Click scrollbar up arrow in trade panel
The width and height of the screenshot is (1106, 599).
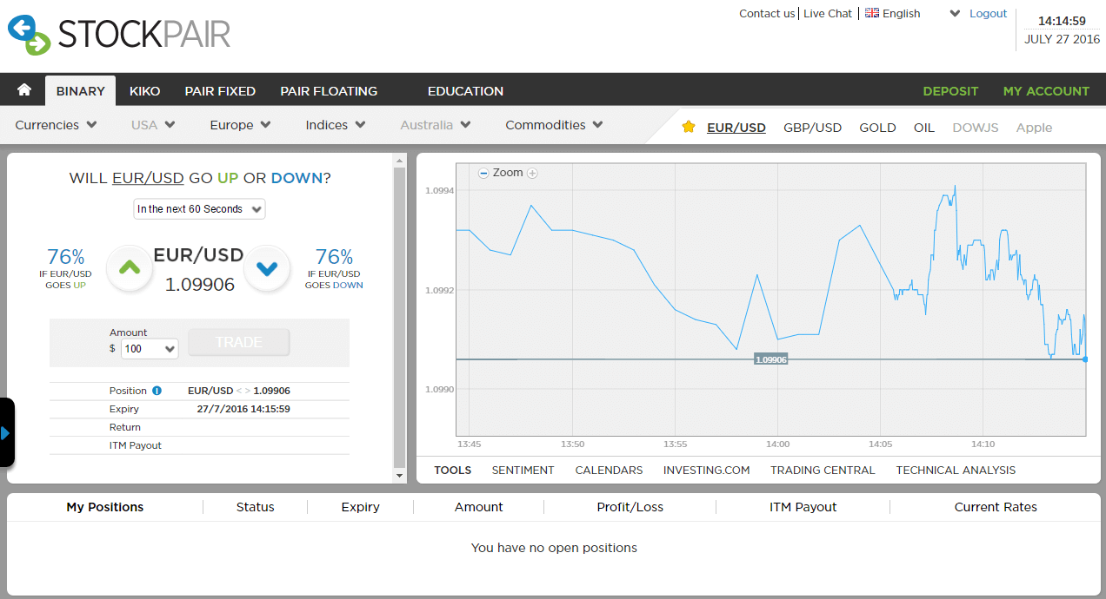[399, 161]
